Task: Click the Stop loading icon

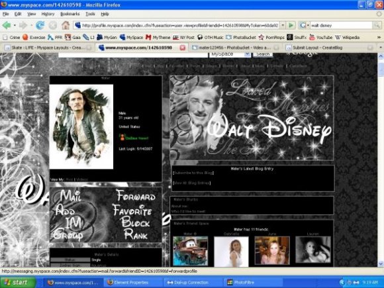Action: (52, 25)
